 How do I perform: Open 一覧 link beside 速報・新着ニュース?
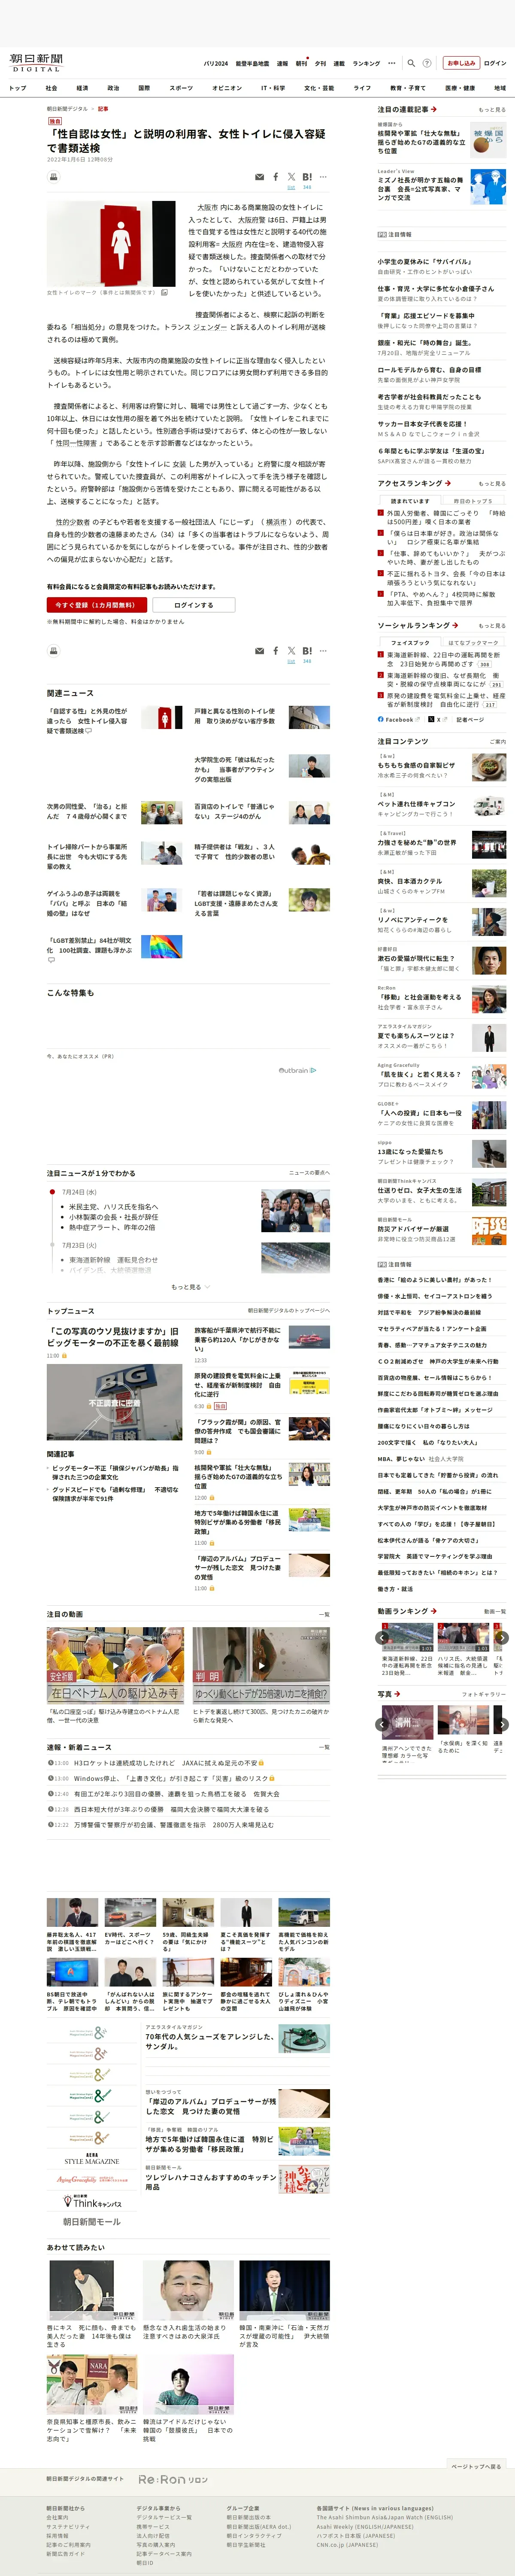(x=324, y=1747)
